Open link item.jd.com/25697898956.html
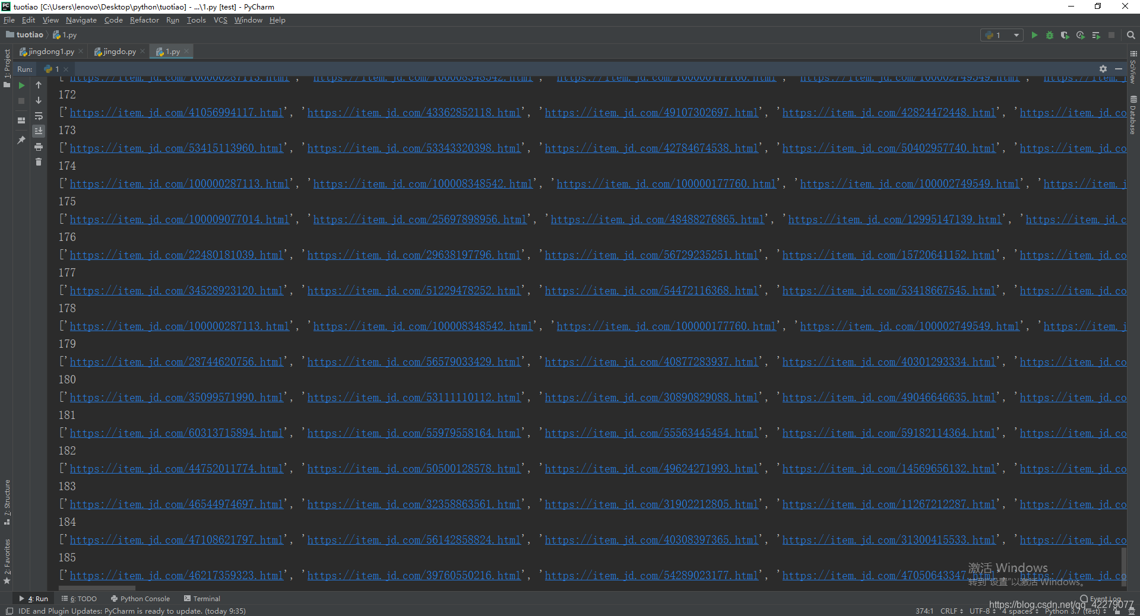 pos(420,220)
